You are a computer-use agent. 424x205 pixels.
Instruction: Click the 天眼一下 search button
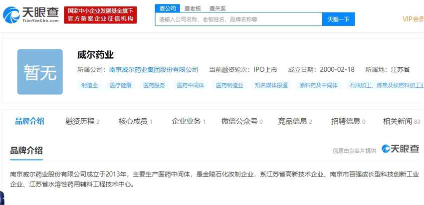tap(339, 19)
